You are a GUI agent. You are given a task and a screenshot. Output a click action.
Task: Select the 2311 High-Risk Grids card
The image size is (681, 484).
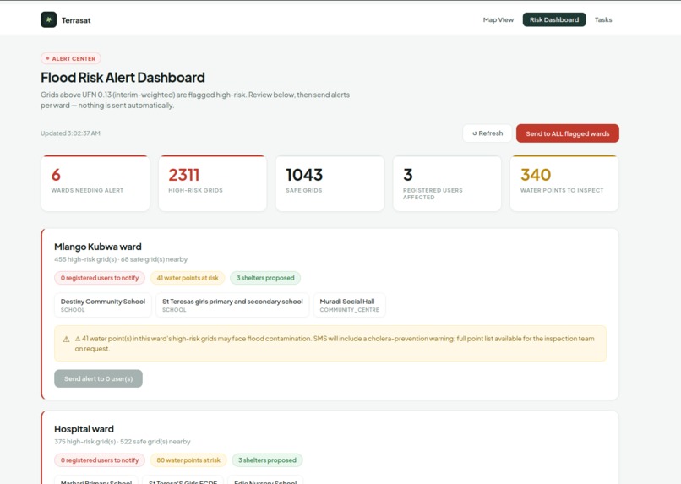(x=213, y=183)
